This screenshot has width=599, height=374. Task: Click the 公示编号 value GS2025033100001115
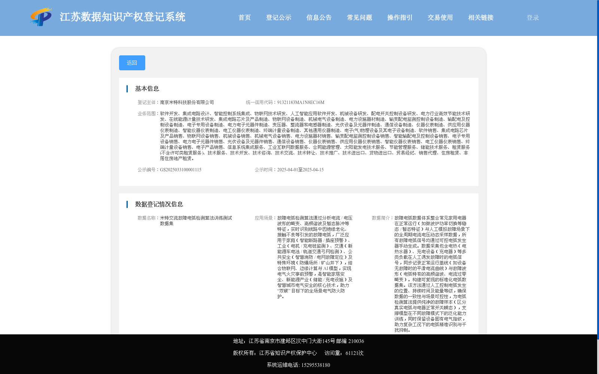180,170
